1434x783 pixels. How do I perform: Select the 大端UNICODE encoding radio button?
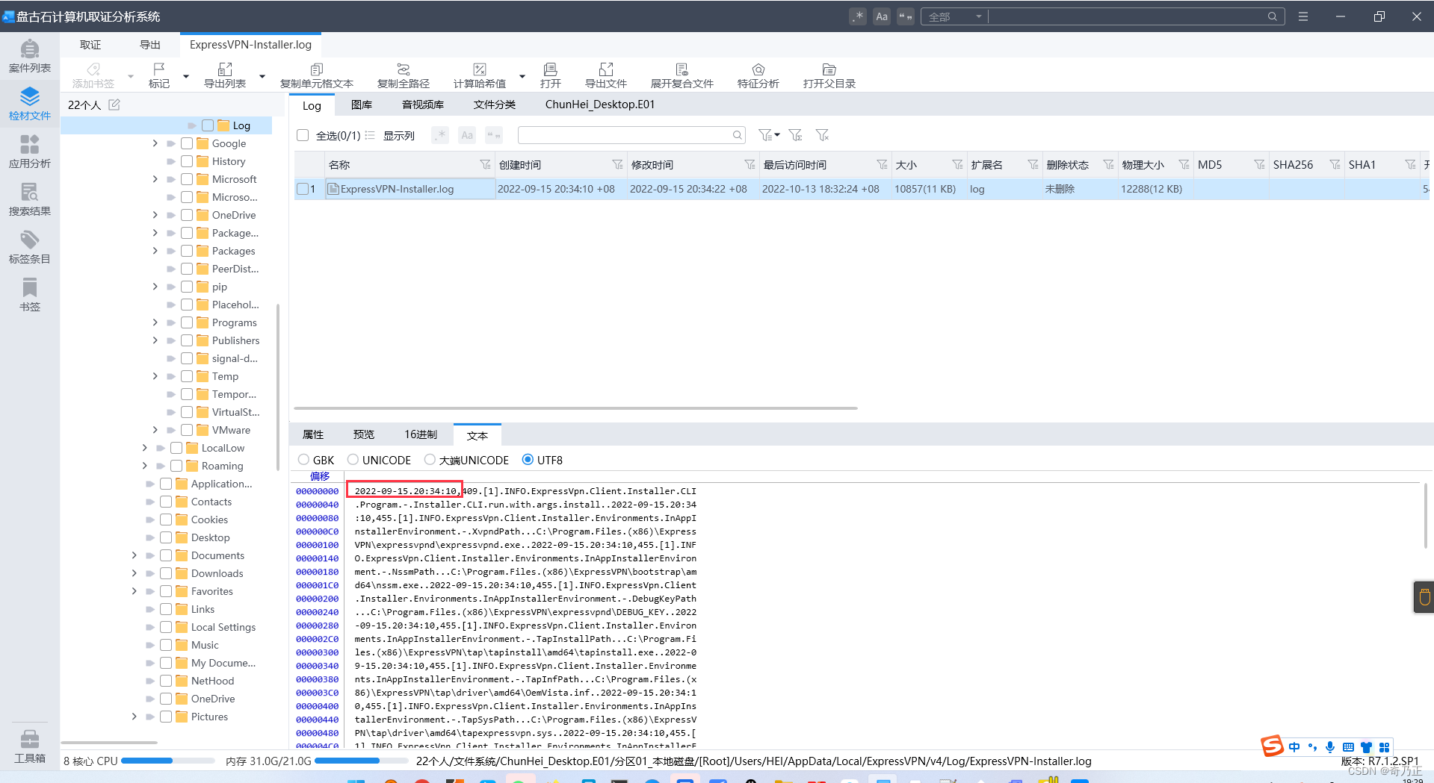pos(430,460)
